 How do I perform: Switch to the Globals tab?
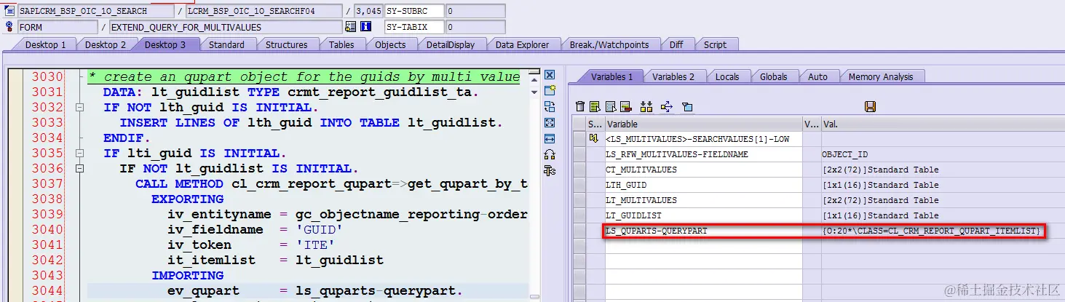point(773,76)
